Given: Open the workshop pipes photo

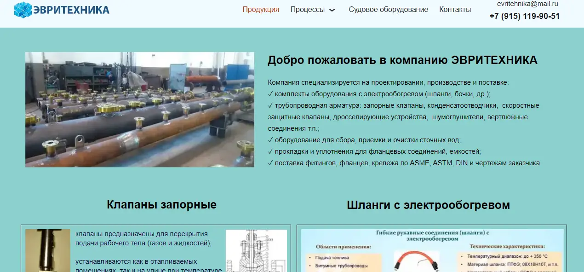Looking at the screenshot, I should pyautogui.click(x=140, y=109).
